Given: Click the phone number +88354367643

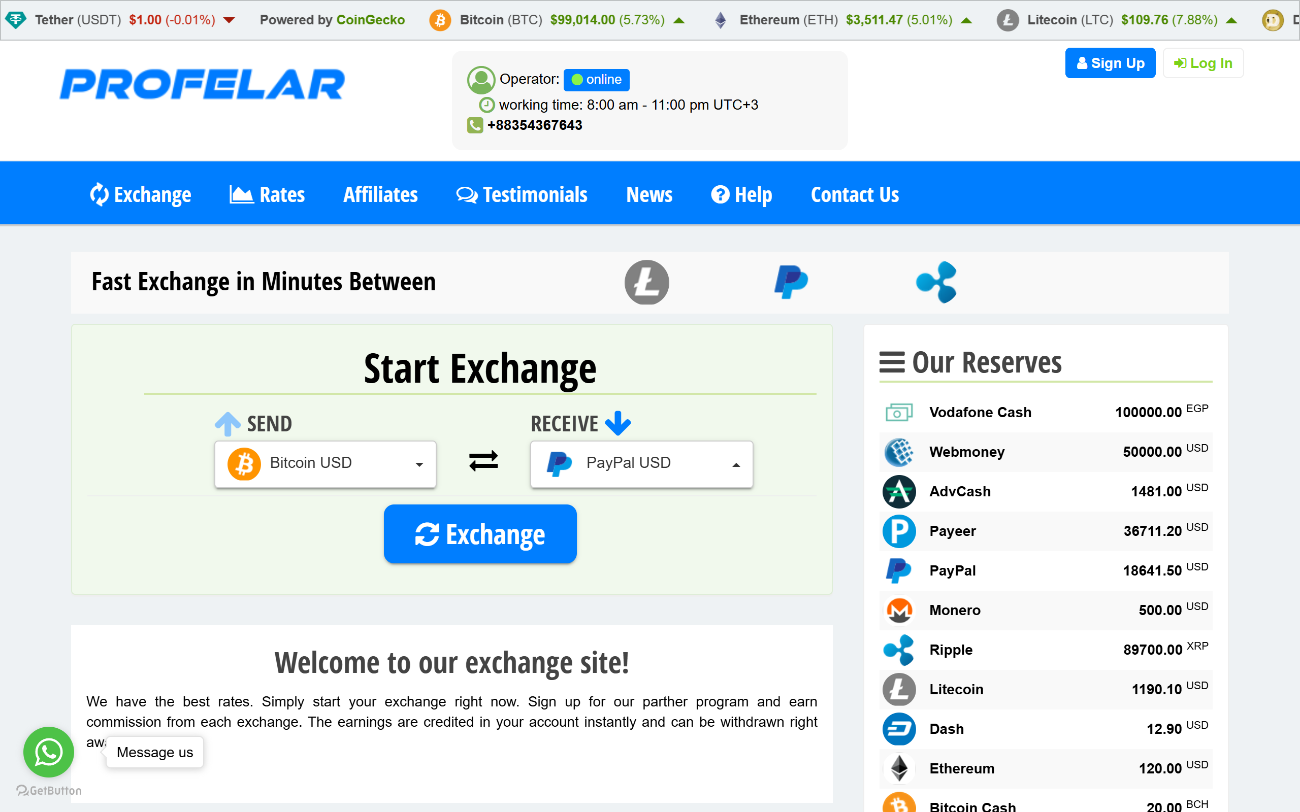Looking at the screenshot, I should (x=535, y=125).
